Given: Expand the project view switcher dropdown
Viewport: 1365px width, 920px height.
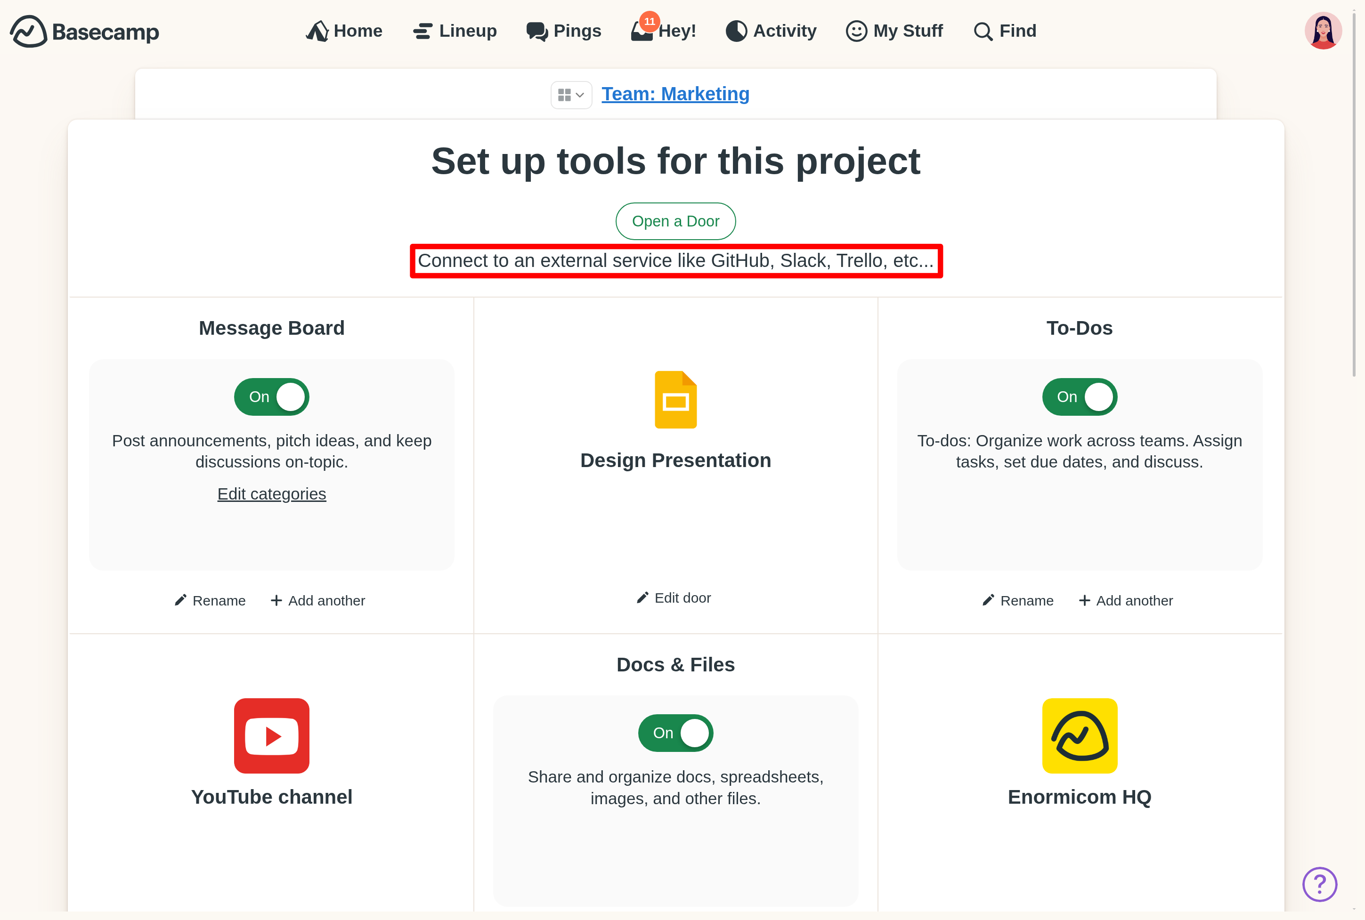Looking at the screenshot, I should (x=570, y=95).
